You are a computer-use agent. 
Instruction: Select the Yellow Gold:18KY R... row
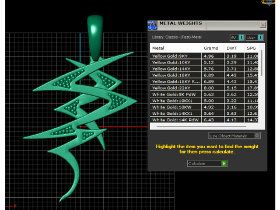point(204,82)
